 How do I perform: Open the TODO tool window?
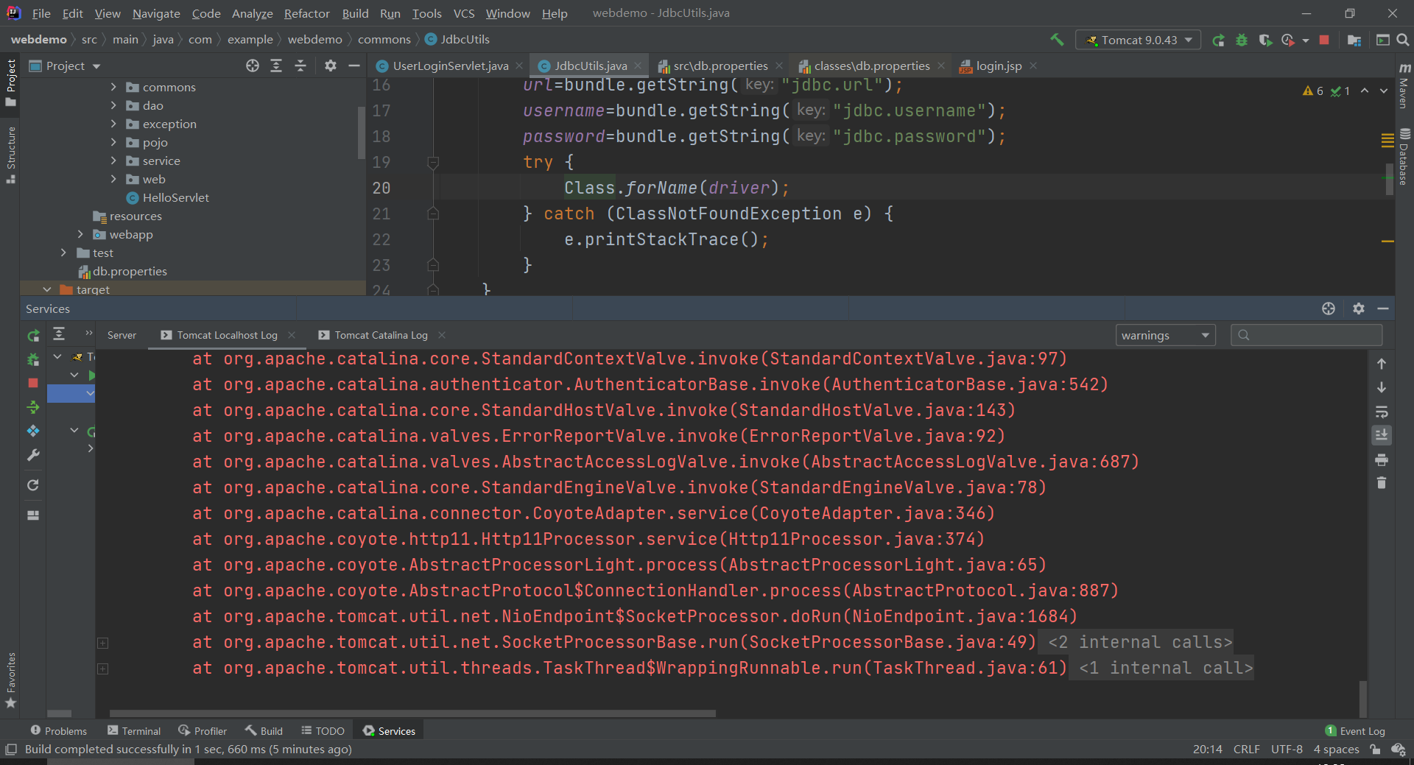click(x=323, y=731)
